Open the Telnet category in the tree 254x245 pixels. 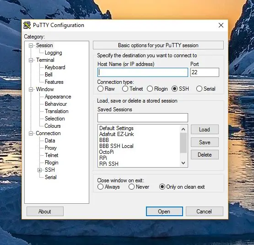point(52,155)
